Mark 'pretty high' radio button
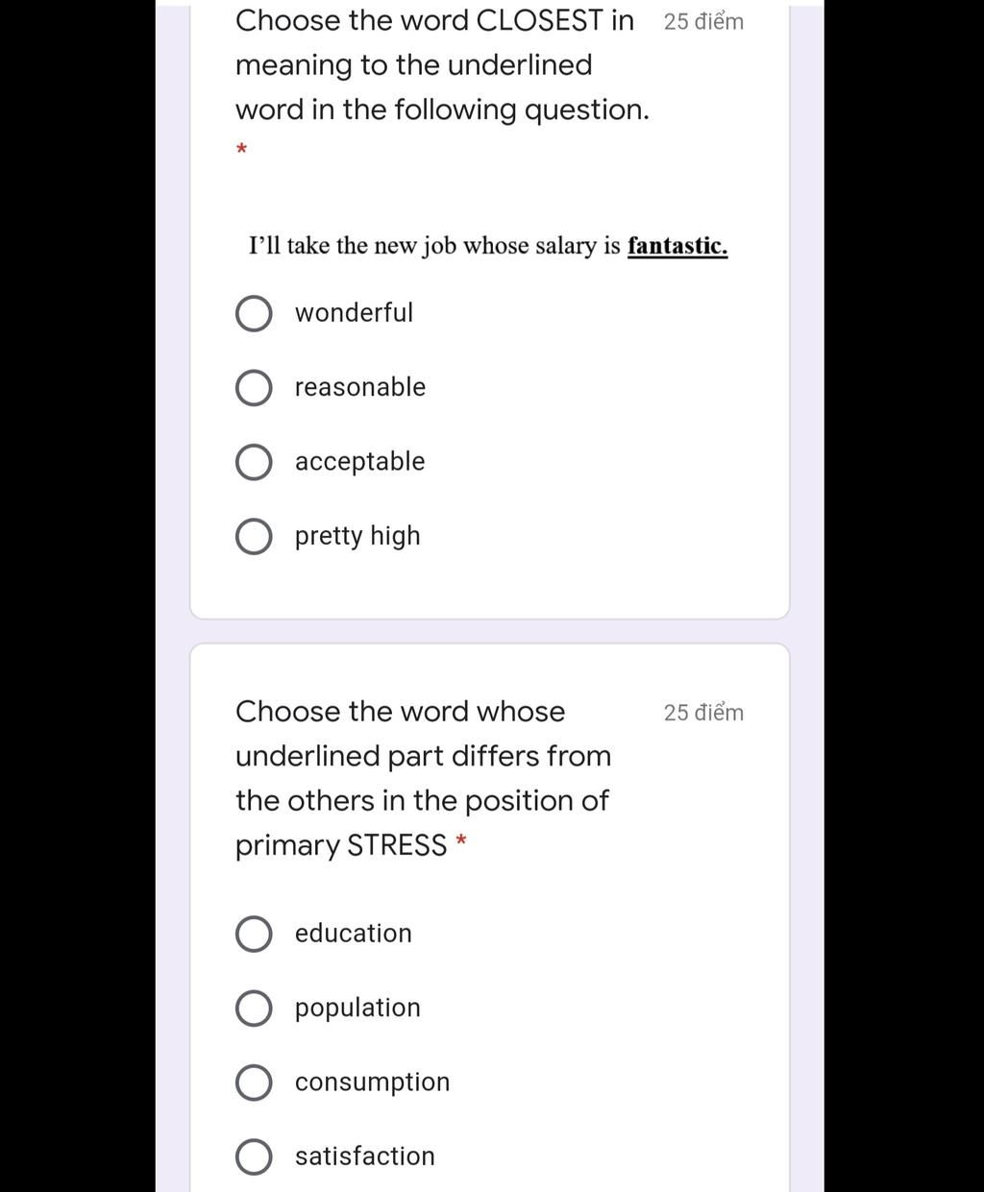 (253, 537)
